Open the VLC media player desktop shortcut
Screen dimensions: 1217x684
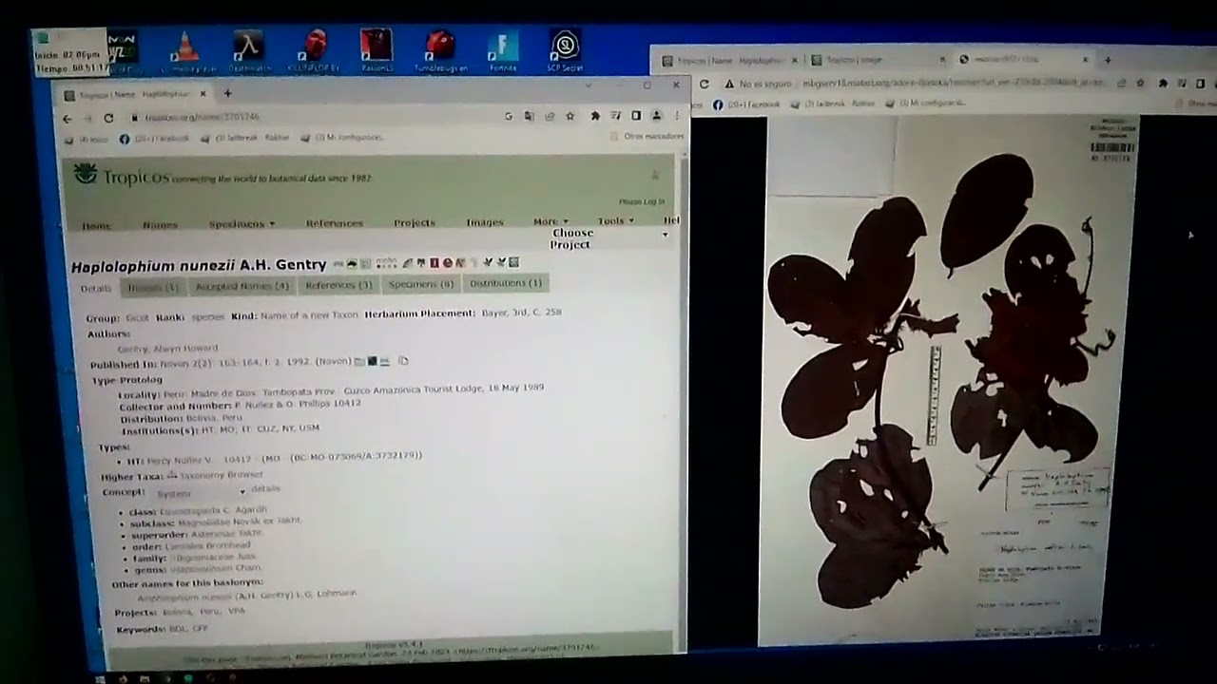click(x=188, y=51)
